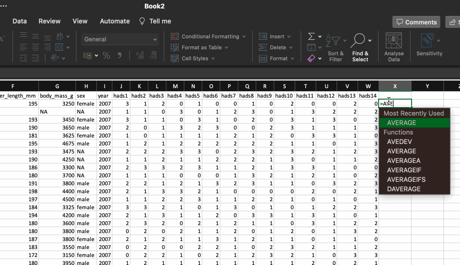This screenshot has width=460, height=265.
Task: Switch to the Review tab
Action: pos(49,21)
